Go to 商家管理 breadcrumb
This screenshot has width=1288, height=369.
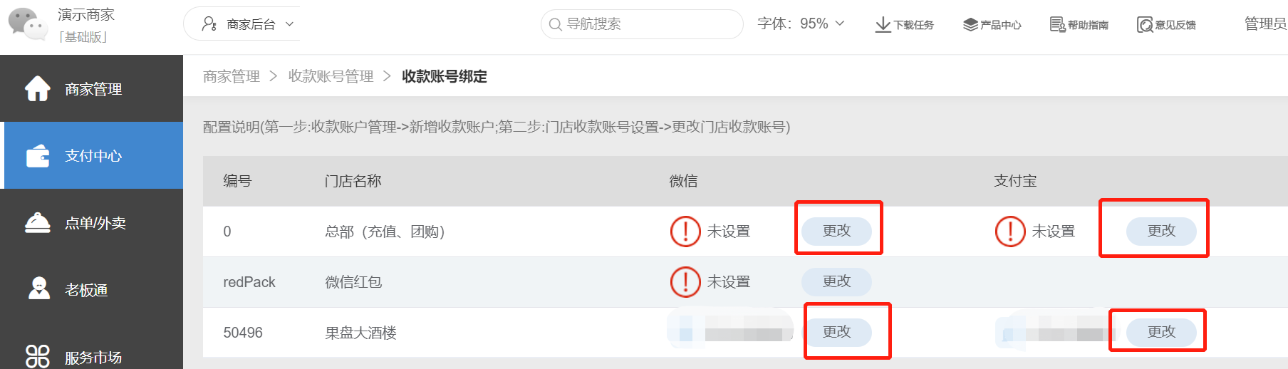[232, 76]
